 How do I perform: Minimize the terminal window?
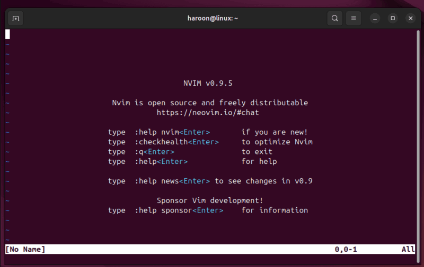[375, 19]
